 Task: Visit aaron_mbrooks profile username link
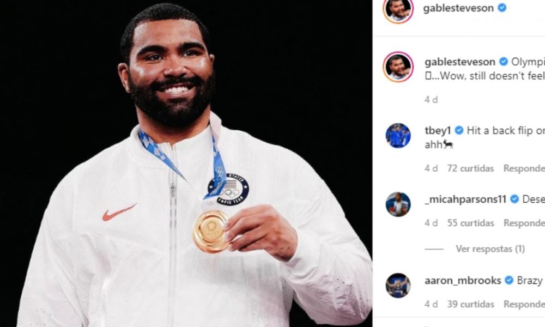pyautogui.click(x=463, y=281)
